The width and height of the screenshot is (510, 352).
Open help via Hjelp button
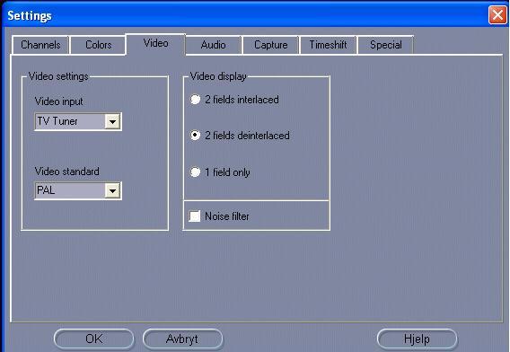(x=417, y=339)
